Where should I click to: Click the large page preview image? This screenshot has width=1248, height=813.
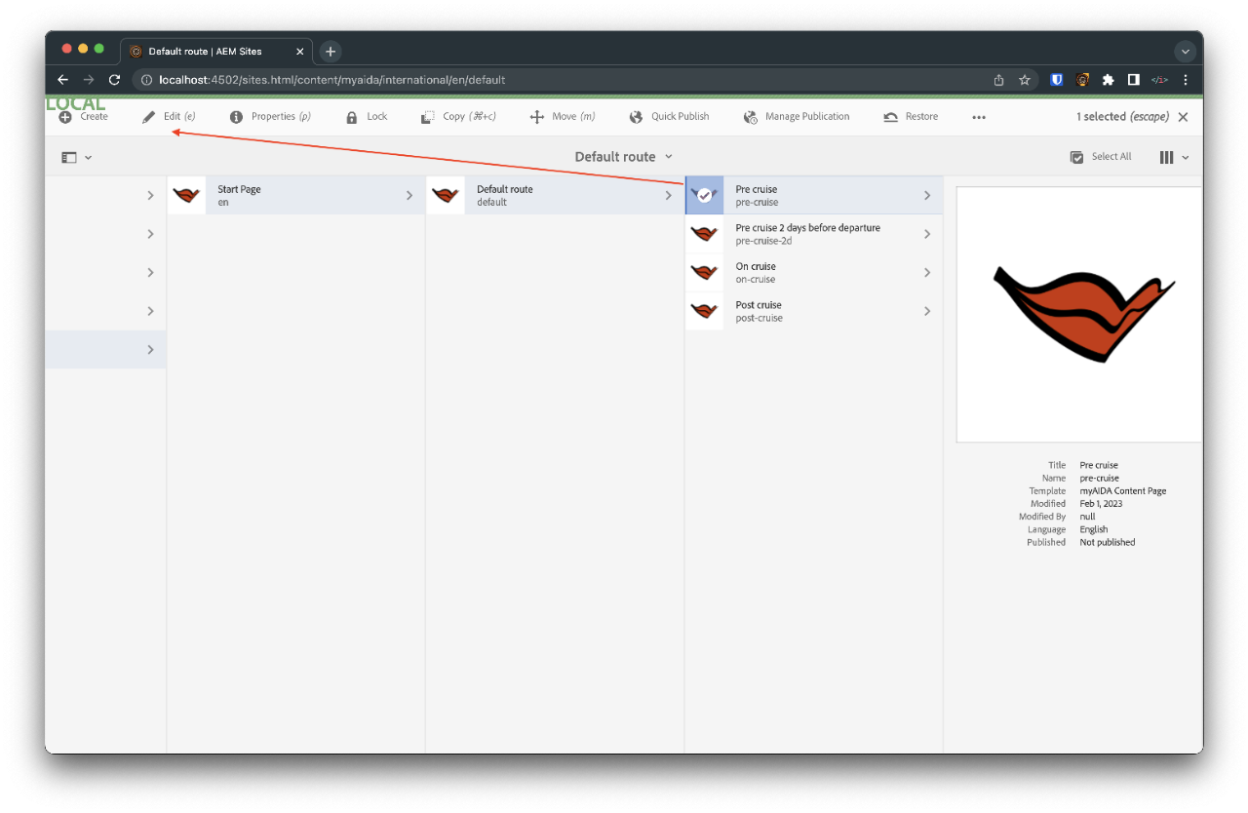click(1079, 315)
